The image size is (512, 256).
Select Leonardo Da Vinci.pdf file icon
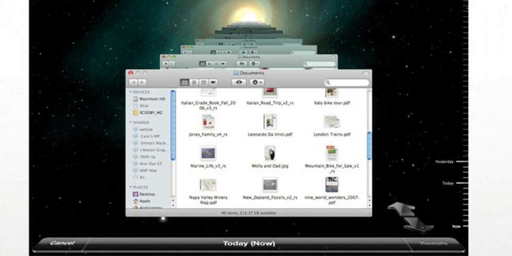coord(270,122)
